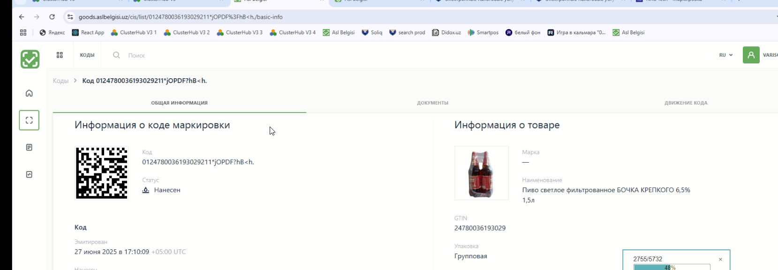The height and width of the screenshot is (270, 778).
Task: Click the 48% progress bar
Action: point(672,267)
